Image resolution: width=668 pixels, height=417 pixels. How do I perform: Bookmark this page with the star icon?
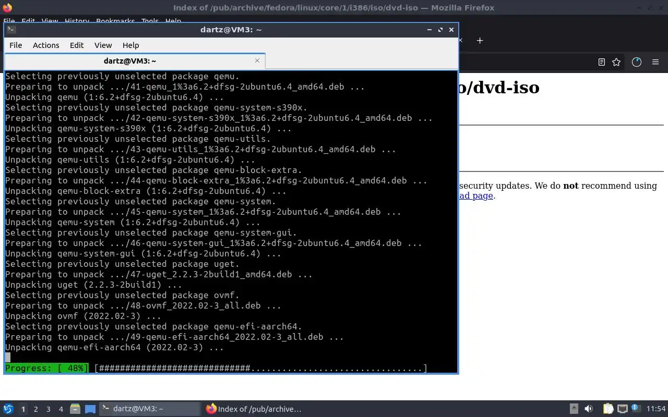coord(616,62)
